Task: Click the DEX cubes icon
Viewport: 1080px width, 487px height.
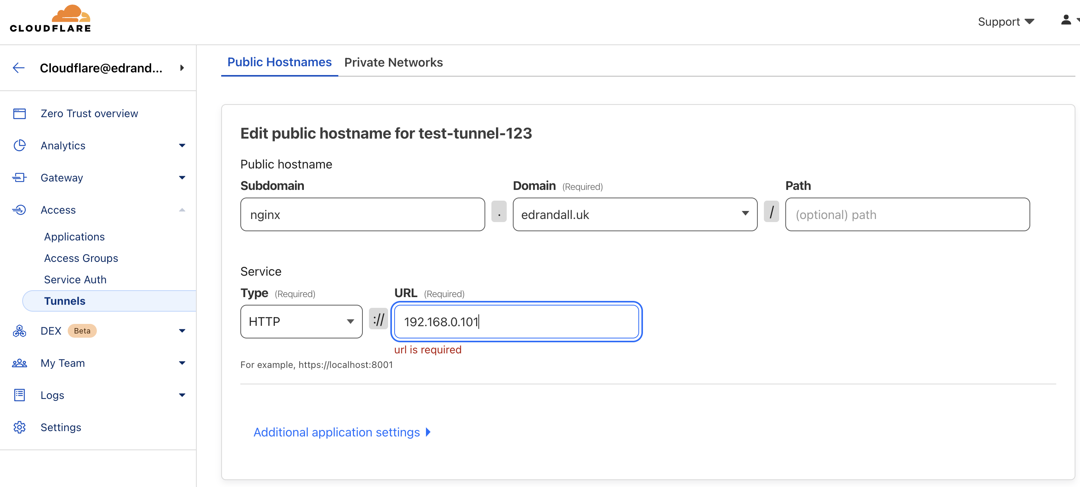Action: [19, 331]
